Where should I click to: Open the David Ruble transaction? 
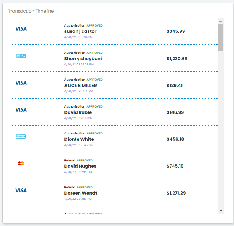tap(78, 112)
